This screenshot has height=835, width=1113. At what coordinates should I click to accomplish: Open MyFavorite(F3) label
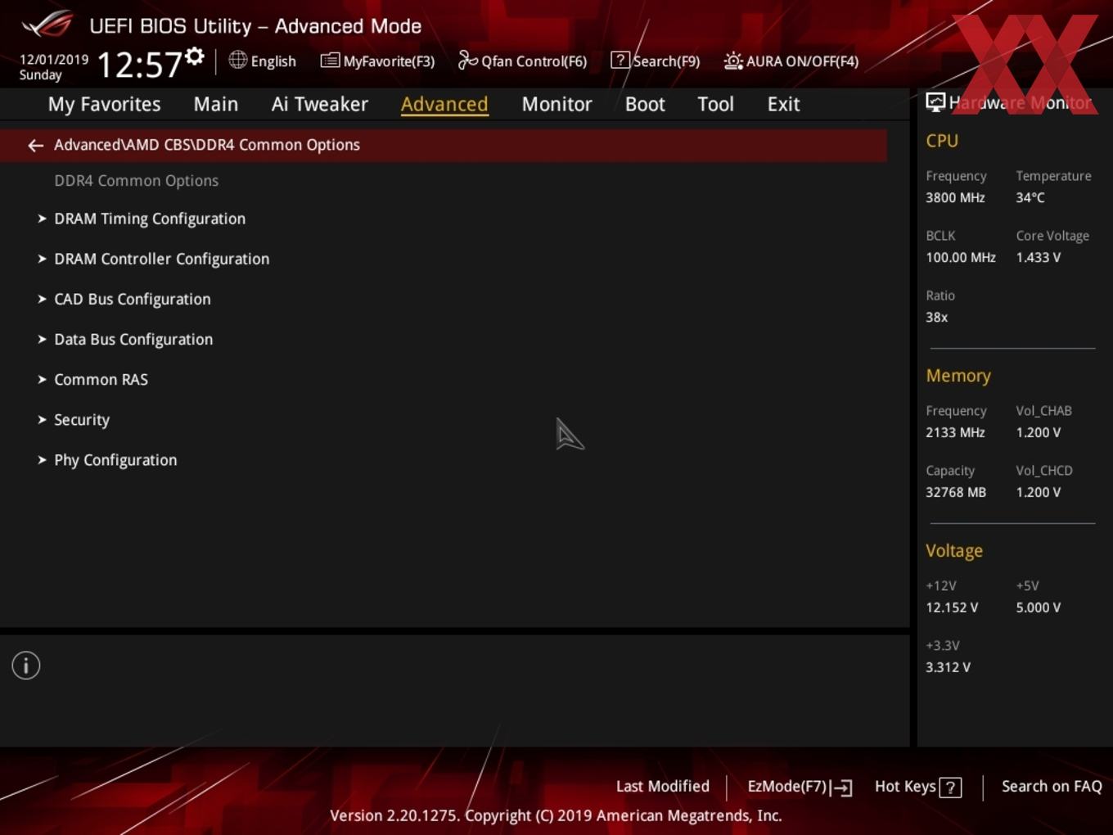[389, 61]
